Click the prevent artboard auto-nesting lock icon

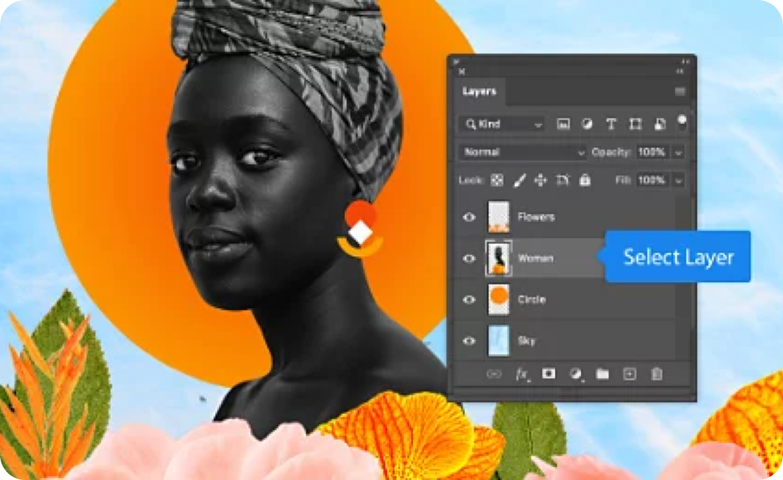pos(563,181)
